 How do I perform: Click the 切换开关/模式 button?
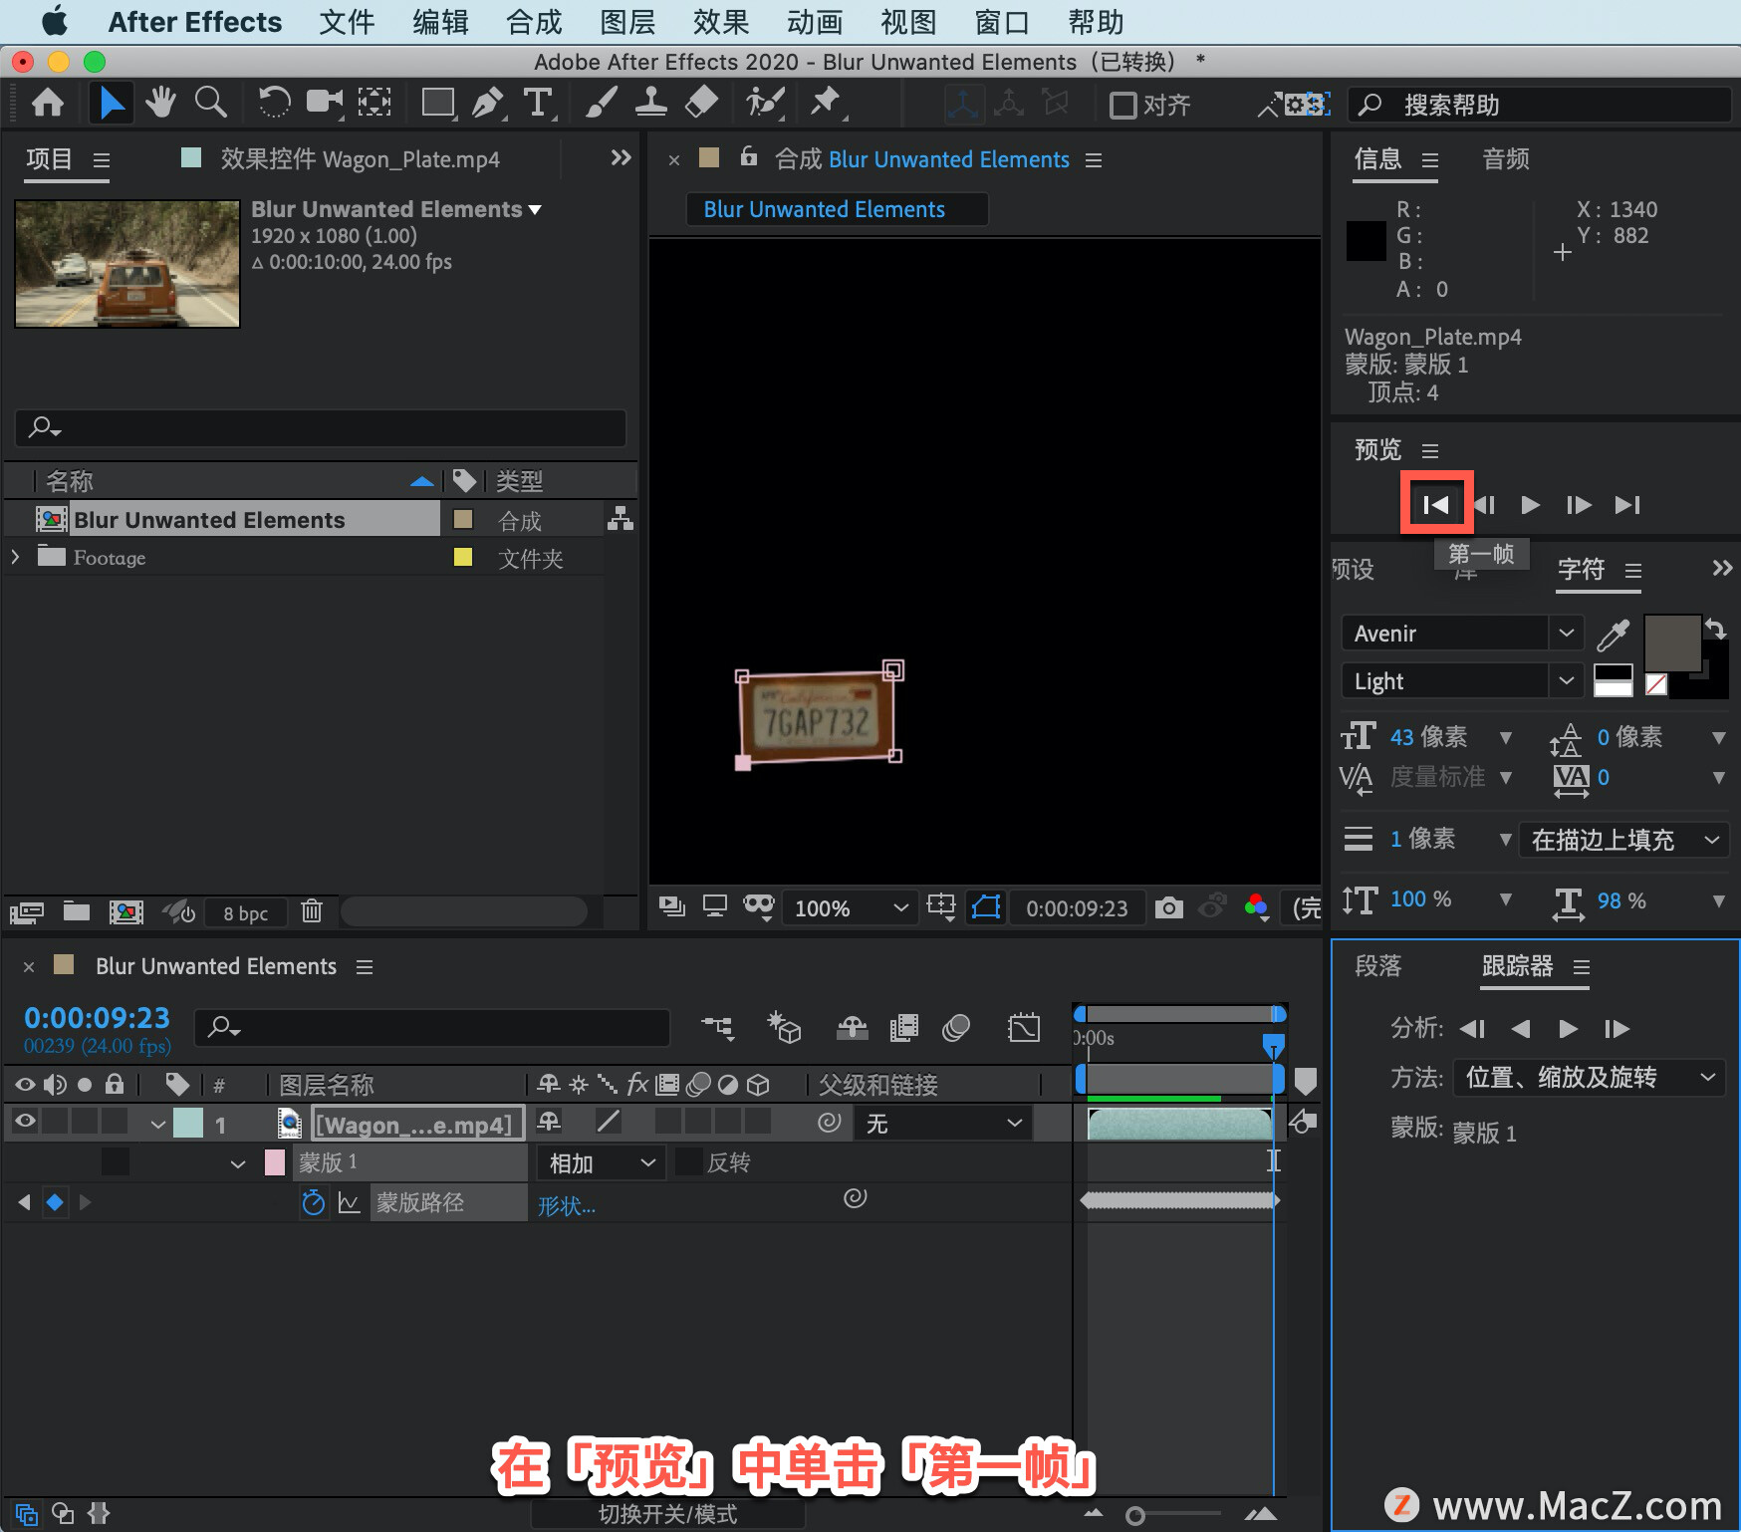coord(668,1514)
